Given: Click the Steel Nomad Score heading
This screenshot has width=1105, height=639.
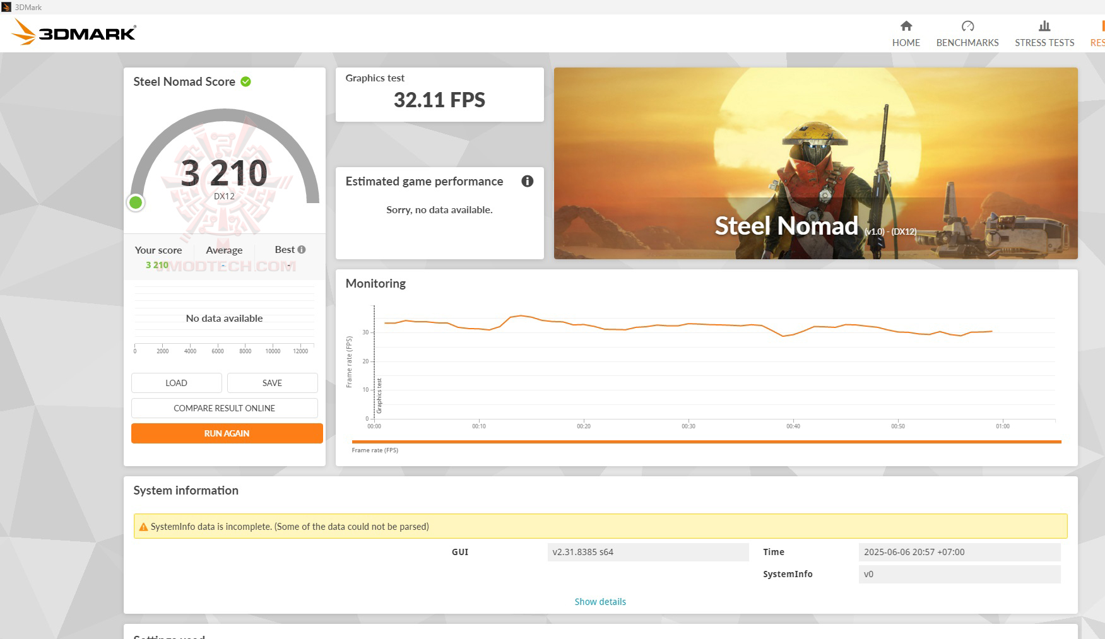Looking at the screenshot, I should (x=184, y=81).
